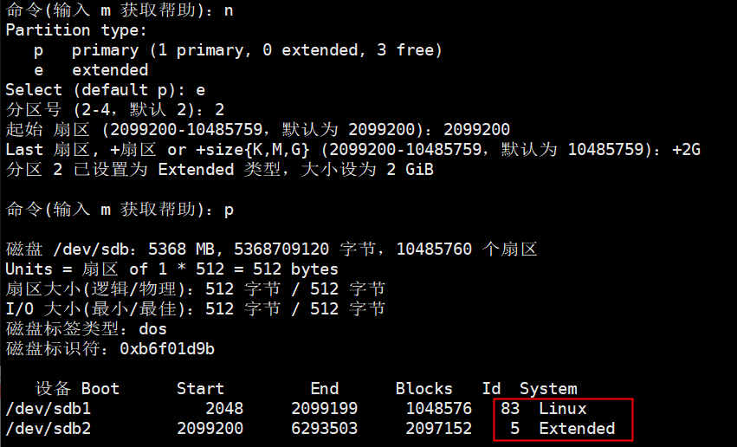
Task: Click the "End" column header
Action: coord(324,389)
